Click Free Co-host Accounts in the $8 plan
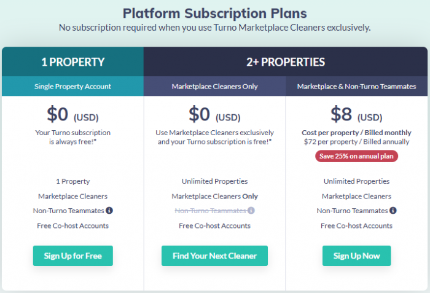The image size is (430, 293). (x=356, y=226)
